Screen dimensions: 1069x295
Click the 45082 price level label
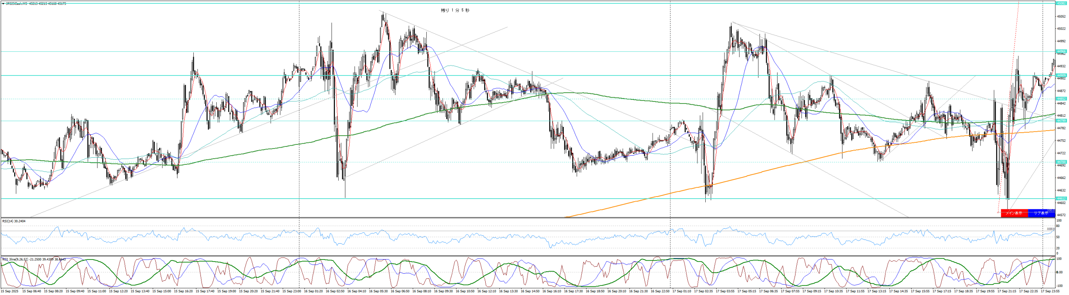point(1061,3)
